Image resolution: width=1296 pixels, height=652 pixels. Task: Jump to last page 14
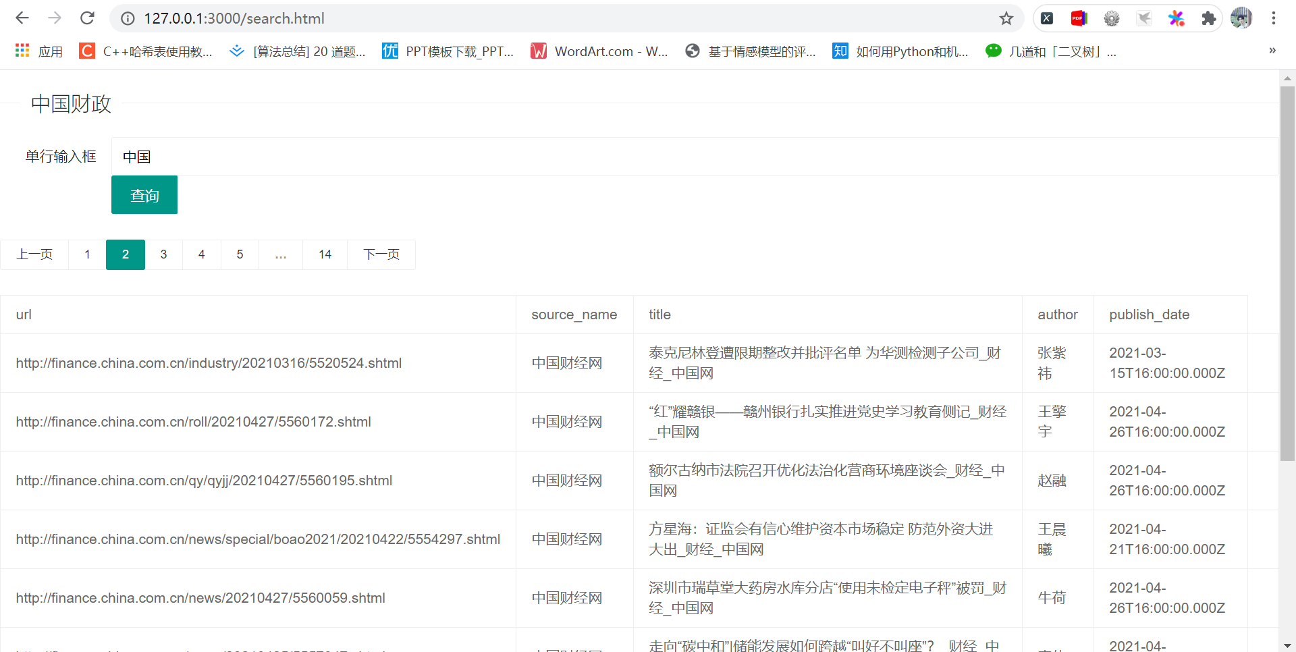325,254
